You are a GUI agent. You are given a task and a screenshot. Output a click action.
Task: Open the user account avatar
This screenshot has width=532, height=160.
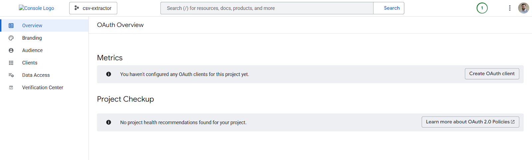(x=523, y=8)
